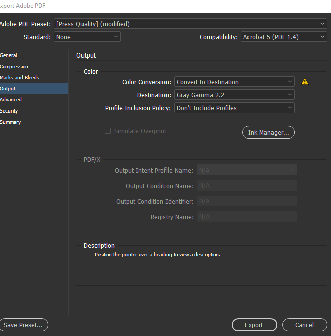Toggle the Simulate Overprint checkbox

[108, 131]
